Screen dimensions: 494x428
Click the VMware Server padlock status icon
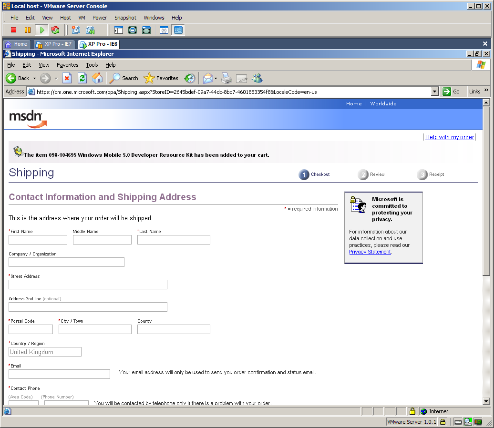pyautogui.click(x=443, y=422)
